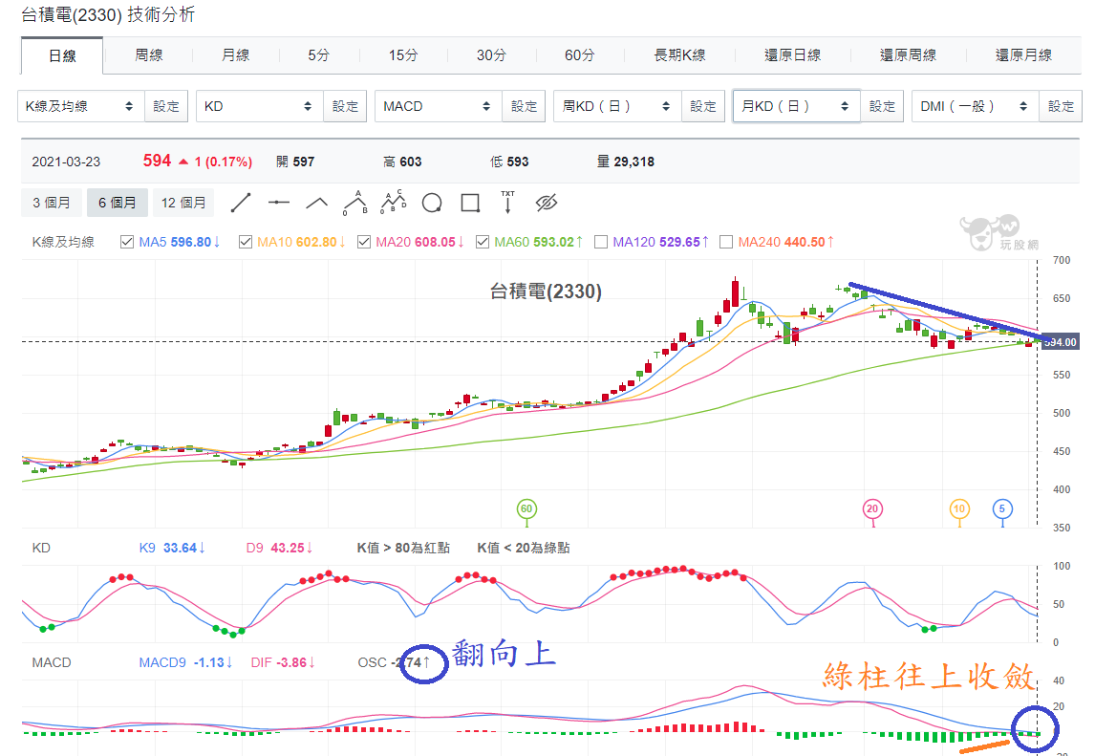The image size is (1095, 756).
Task: Click 設定 next to DMI(一般)
Action: 1061,106
